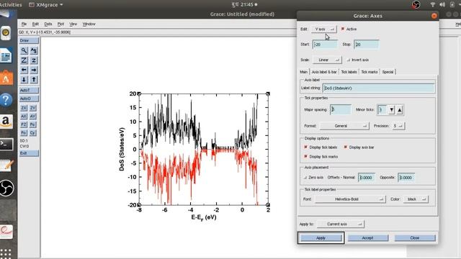The image size is (461, 259).
Task: Decrease minor ticks with down arrow
Action: pyautogui.click(x=391, y=110)
